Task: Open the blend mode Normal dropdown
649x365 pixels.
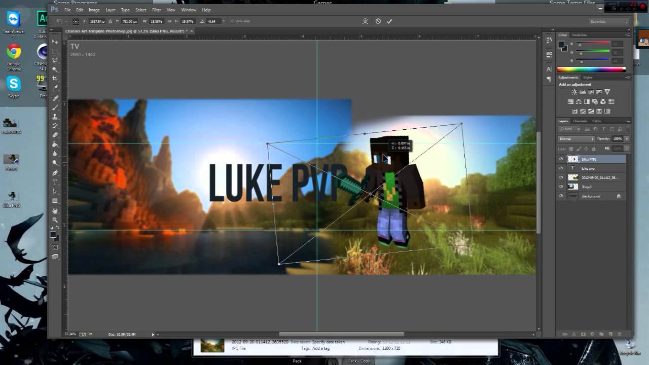Action: [x=576, y=138]
